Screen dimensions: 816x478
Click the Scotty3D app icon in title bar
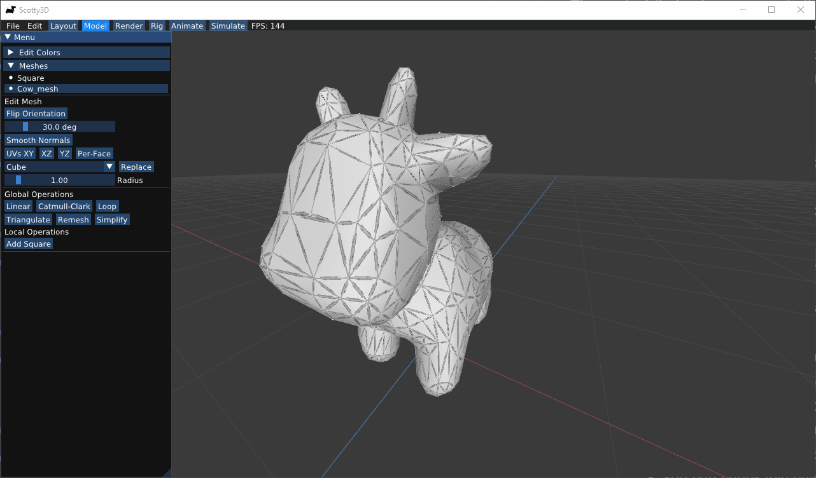pyautogui.click(x=10, y=10)
